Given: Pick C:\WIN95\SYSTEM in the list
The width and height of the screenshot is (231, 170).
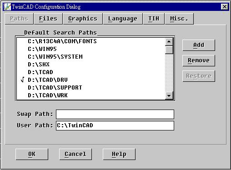Looking at the screenshot, I should coord(91,57).
